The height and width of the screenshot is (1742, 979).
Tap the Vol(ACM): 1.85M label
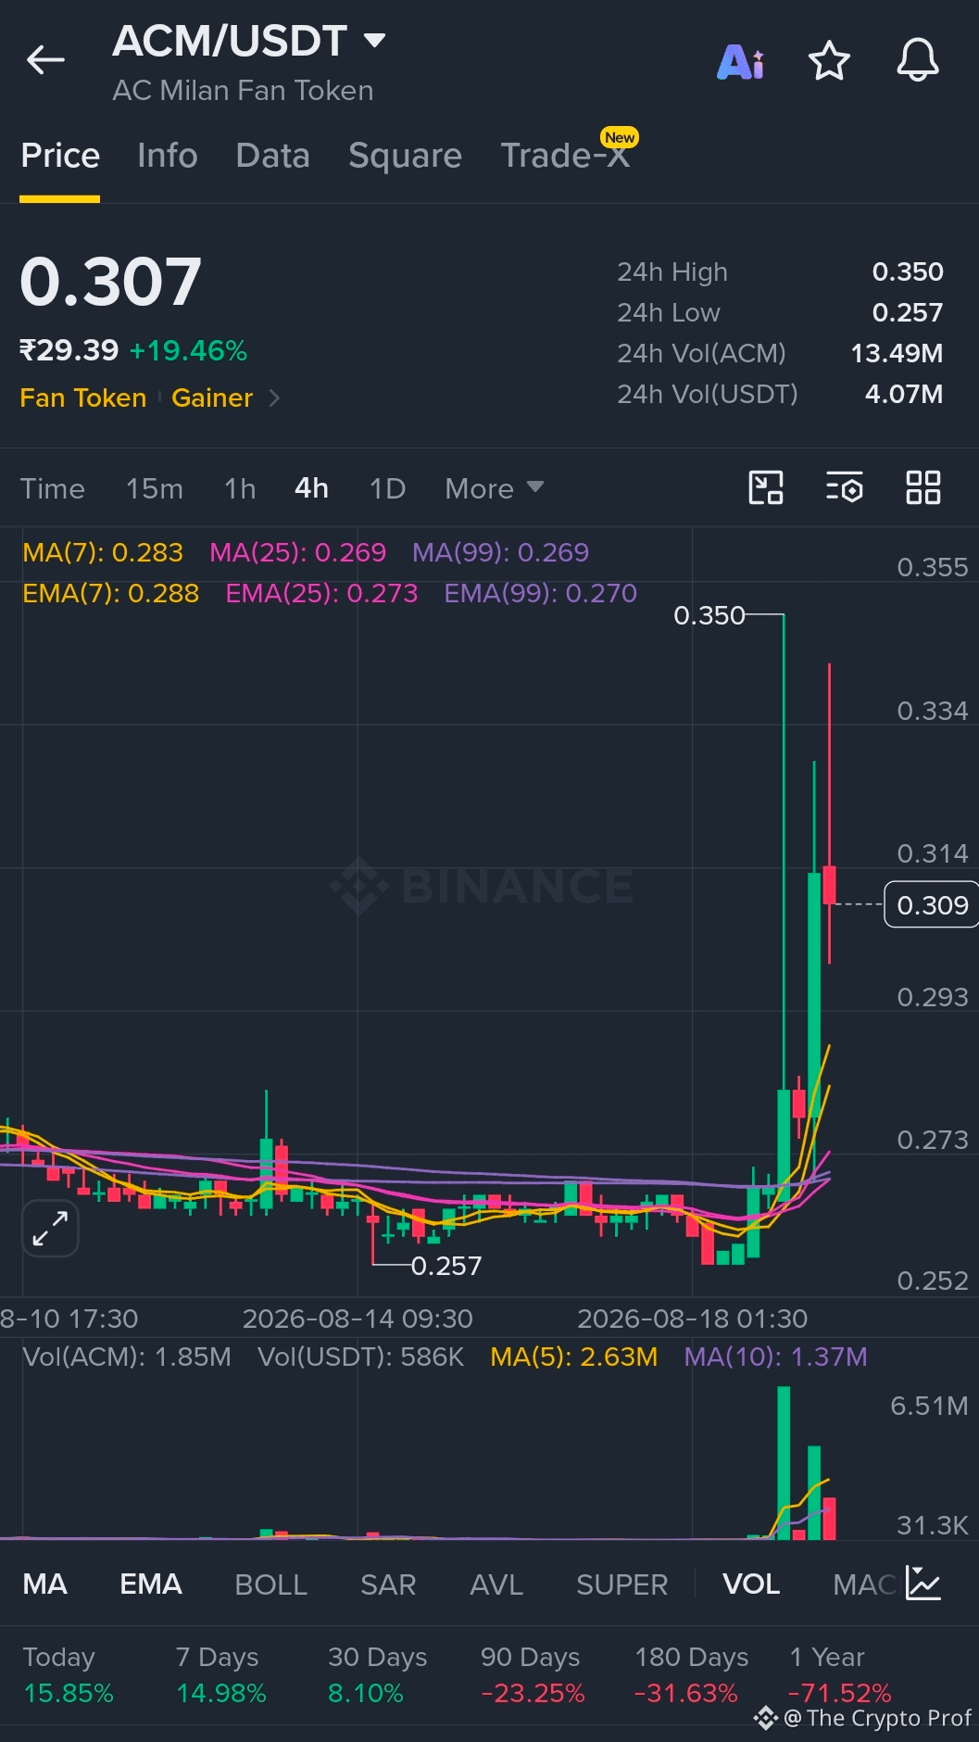coord(127,1357)
